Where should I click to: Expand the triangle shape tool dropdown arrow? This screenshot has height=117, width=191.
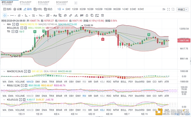point(30,16)
